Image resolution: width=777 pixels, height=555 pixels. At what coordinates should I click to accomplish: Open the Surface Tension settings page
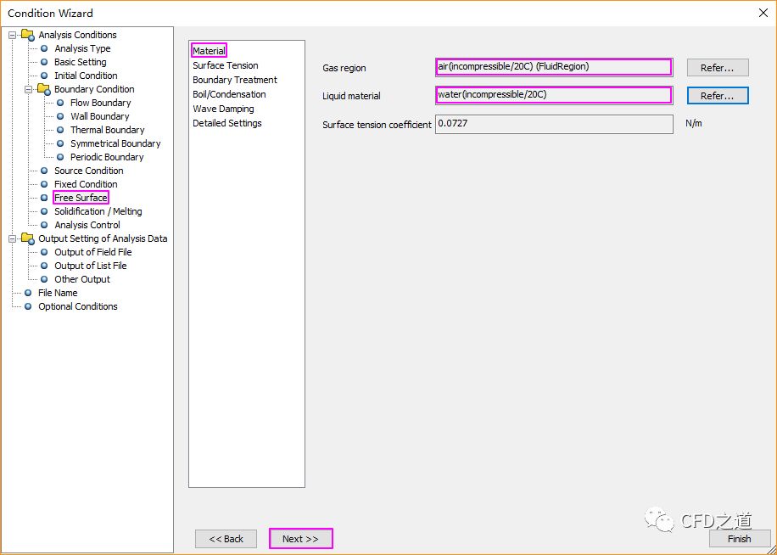coord(225,65)
